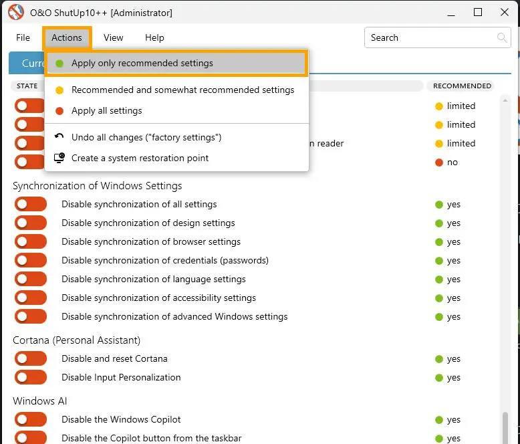Click the 'no' recommendation with red dot
520x444 pixels.
point(446,162)
